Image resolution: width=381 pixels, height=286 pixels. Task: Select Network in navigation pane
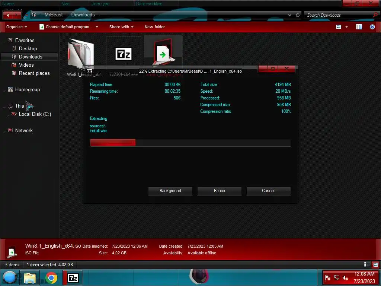click(x=23, y=130)
